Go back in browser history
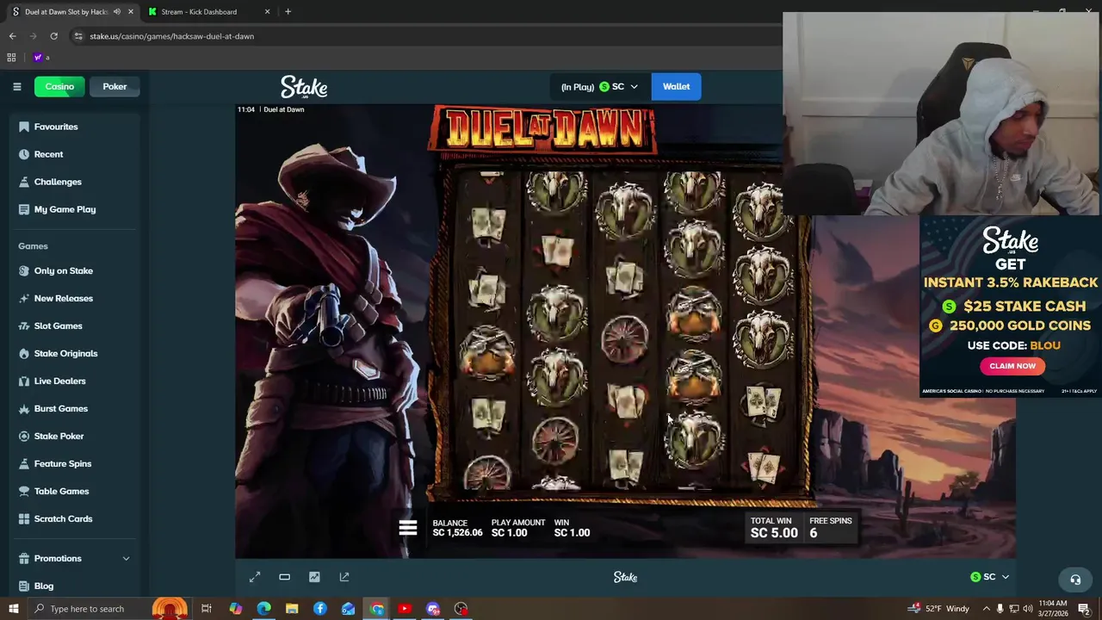Image resolution: width=1102 pixels, height=620 pixels. [12, 36]
